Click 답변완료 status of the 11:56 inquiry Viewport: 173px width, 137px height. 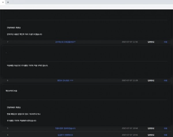151,42
